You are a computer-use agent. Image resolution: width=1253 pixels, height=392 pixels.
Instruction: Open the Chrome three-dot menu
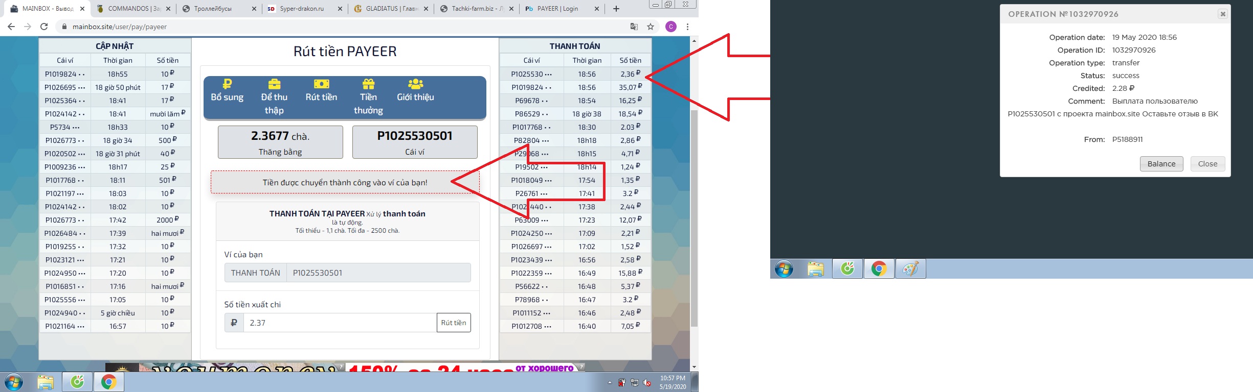click(687, 27)
